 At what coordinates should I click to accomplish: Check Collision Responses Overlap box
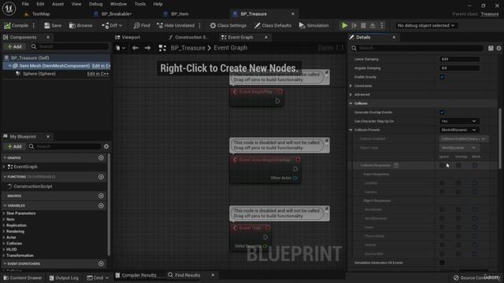pyautogui.click(x=458, y=165)
